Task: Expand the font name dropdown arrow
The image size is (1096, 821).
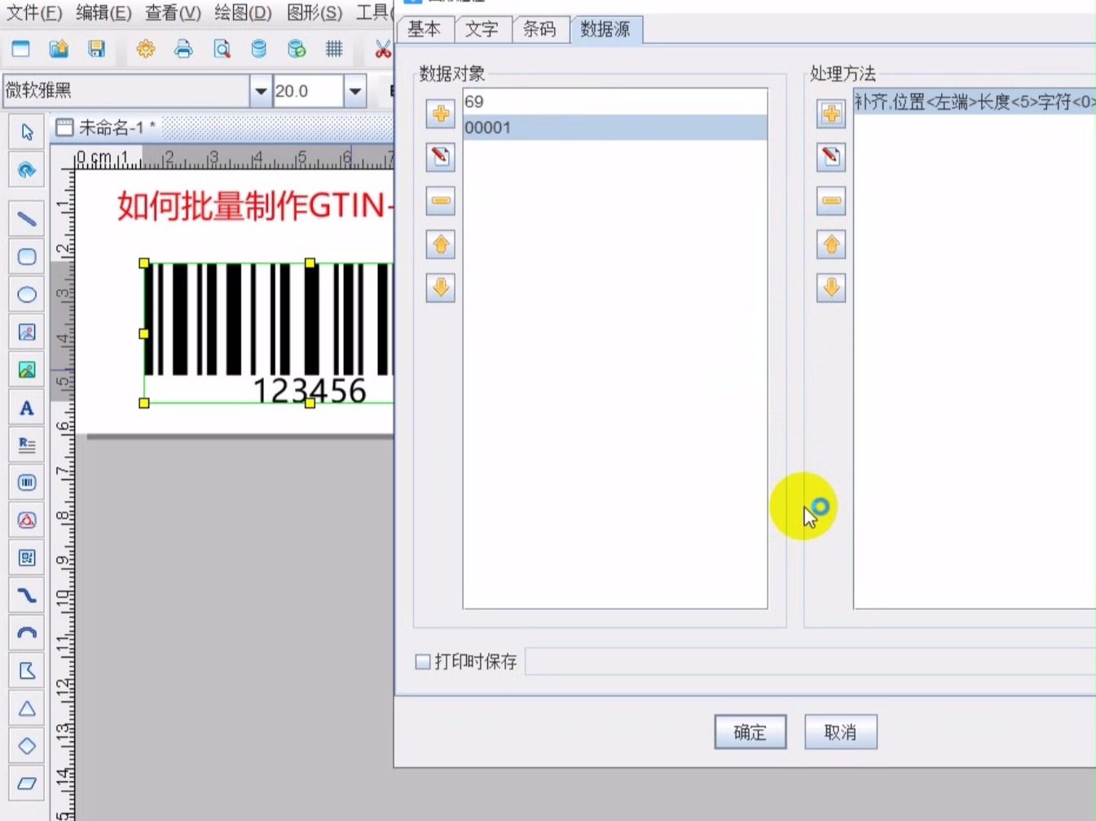Action: pos(261,91)
